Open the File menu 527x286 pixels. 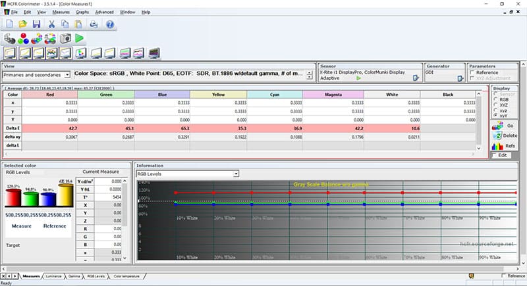coord(14,12)
